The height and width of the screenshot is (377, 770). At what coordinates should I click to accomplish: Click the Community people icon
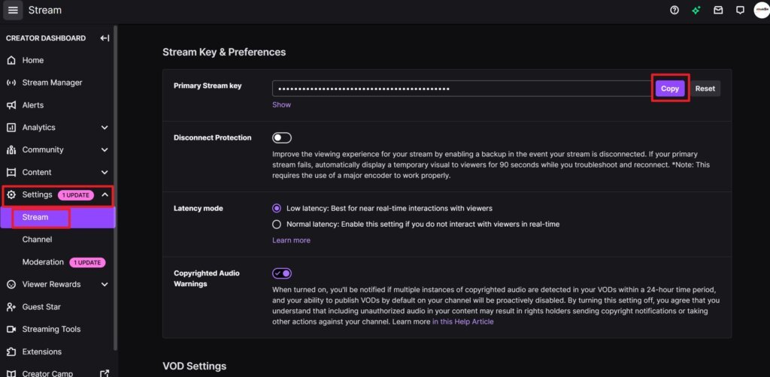point(11,150)
